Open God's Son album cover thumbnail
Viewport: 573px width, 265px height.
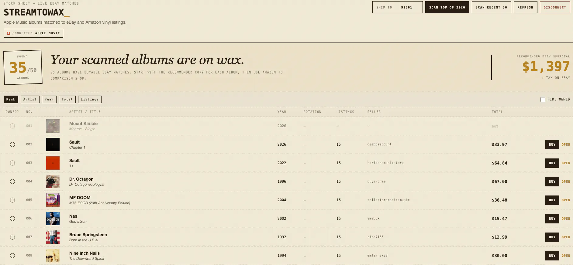pos(53,219)
